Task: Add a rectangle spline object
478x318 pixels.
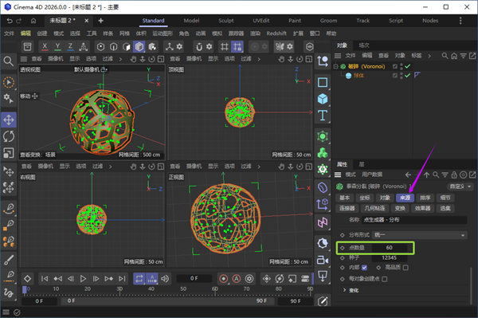Action: pos(323,82)
